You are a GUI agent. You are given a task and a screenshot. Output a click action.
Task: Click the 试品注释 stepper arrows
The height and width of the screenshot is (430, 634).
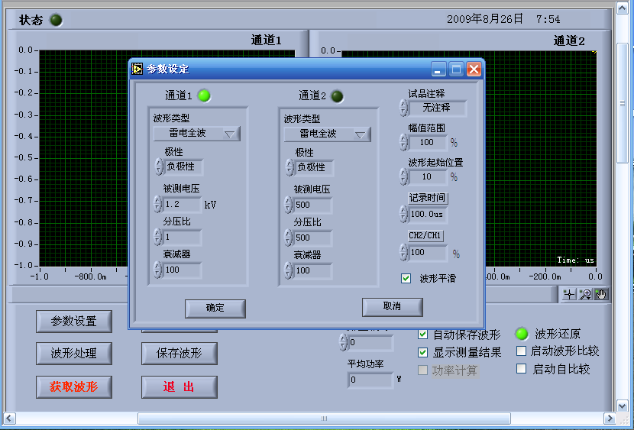tap(403, 108)
